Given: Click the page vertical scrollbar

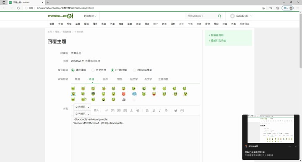Looking at the screenshot, I should [x=300, y=41].
